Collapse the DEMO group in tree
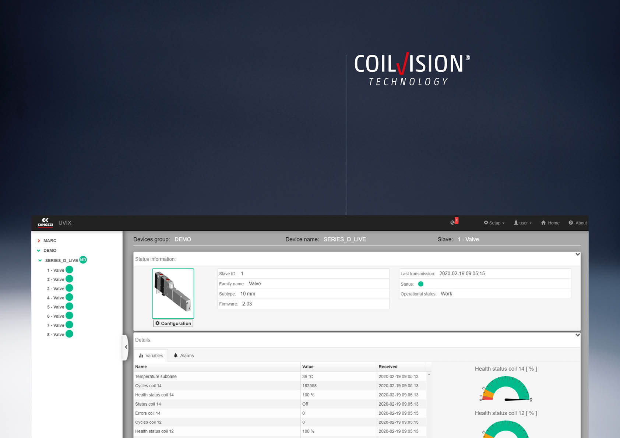Screen dimensions: 620x438 pos(39,251)
